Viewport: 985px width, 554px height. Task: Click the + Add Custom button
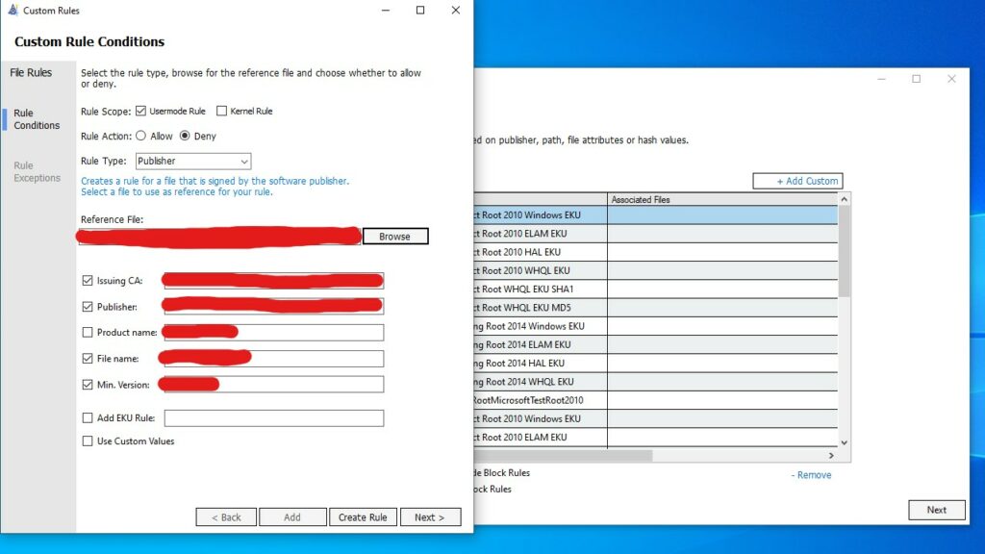(796, 181)
